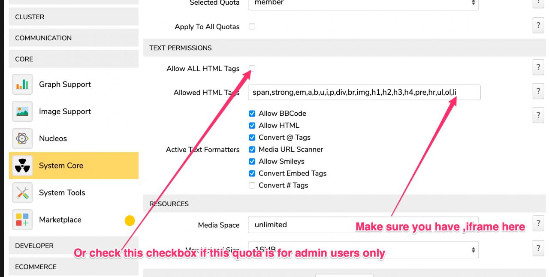549x277 pixels.
Task: Click the System Tools icon
Action: (x=22, y=193)
